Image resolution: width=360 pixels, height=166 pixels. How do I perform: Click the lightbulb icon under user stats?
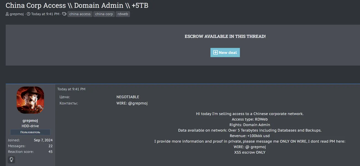(x=11, y=159)
